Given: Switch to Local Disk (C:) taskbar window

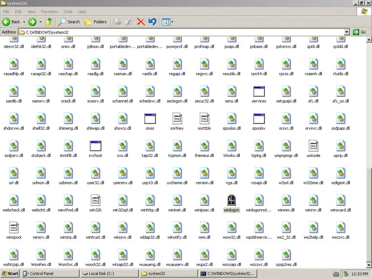Looking at the screenshot, I should point(109,274).
